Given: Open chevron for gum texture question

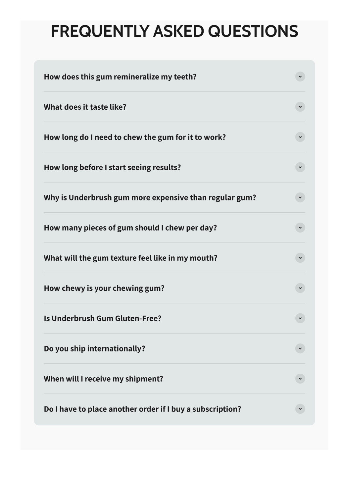Looking at the screenshot, I should pyautogui.click(x=300, y=258).
